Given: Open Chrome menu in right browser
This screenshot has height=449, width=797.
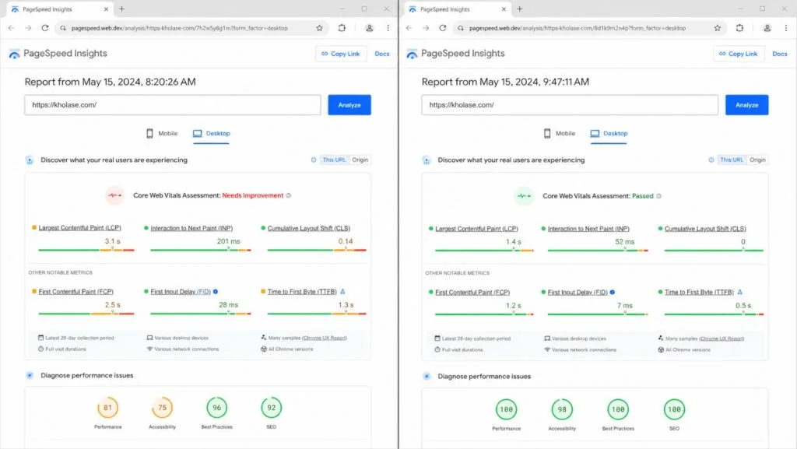Looking at the screenshot, I should point(786,28).
